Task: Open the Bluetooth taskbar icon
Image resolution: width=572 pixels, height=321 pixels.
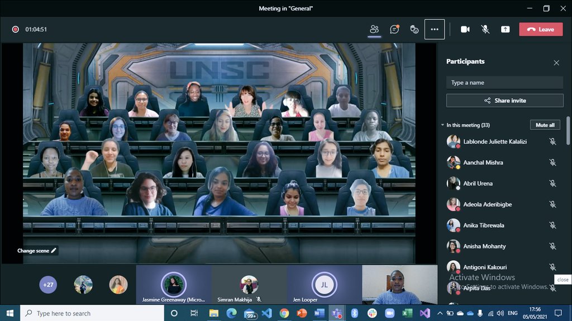Action: [354, 313]
